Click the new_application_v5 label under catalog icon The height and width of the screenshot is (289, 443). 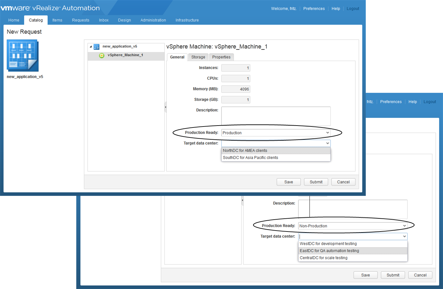point(25,77)
